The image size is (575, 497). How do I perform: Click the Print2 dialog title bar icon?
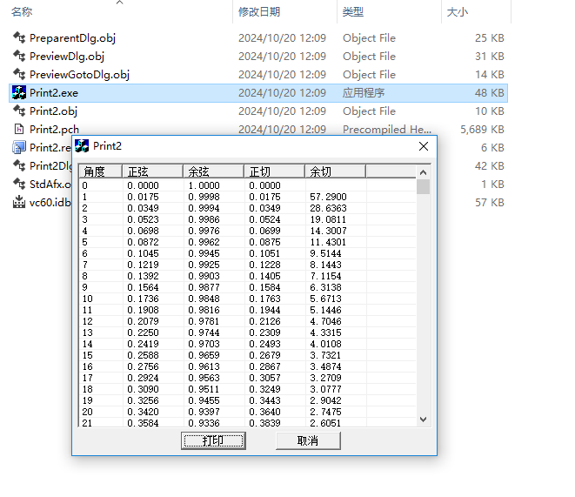point(82,146)
